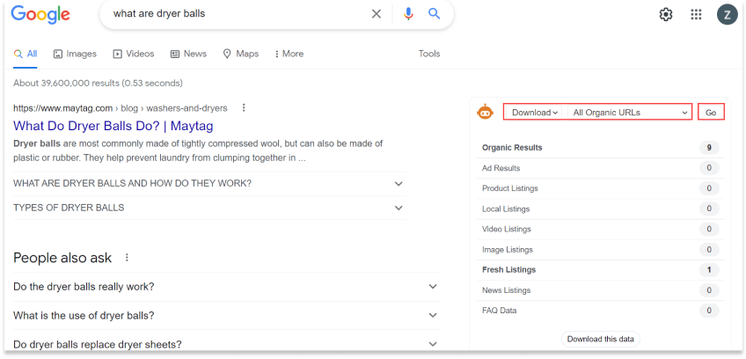746x359 pixels.
Task: Expand 'Do the dryer balls really work?'
Action: [432, 287]
